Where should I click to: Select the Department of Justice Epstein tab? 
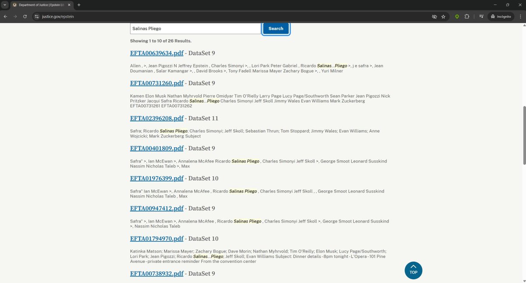coord(42,5)
